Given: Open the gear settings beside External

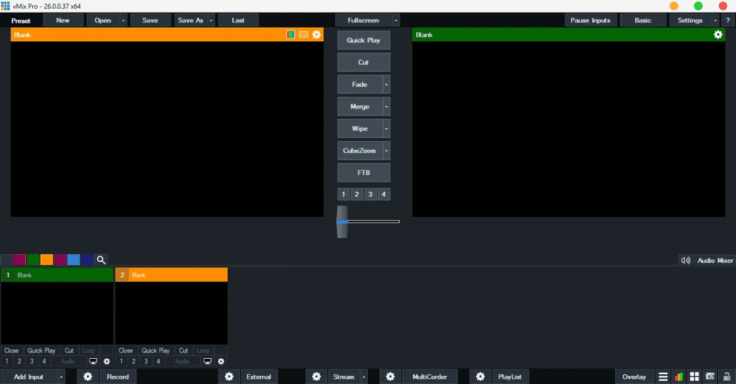Looking at the screenshot, I should click(229, 377).
